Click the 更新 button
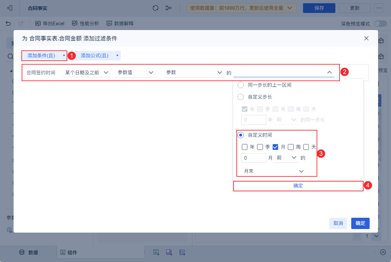Viewport: 391px width, 262px height. coord(355,8)
